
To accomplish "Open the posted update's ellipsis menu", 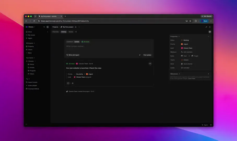I will [150, 64].
